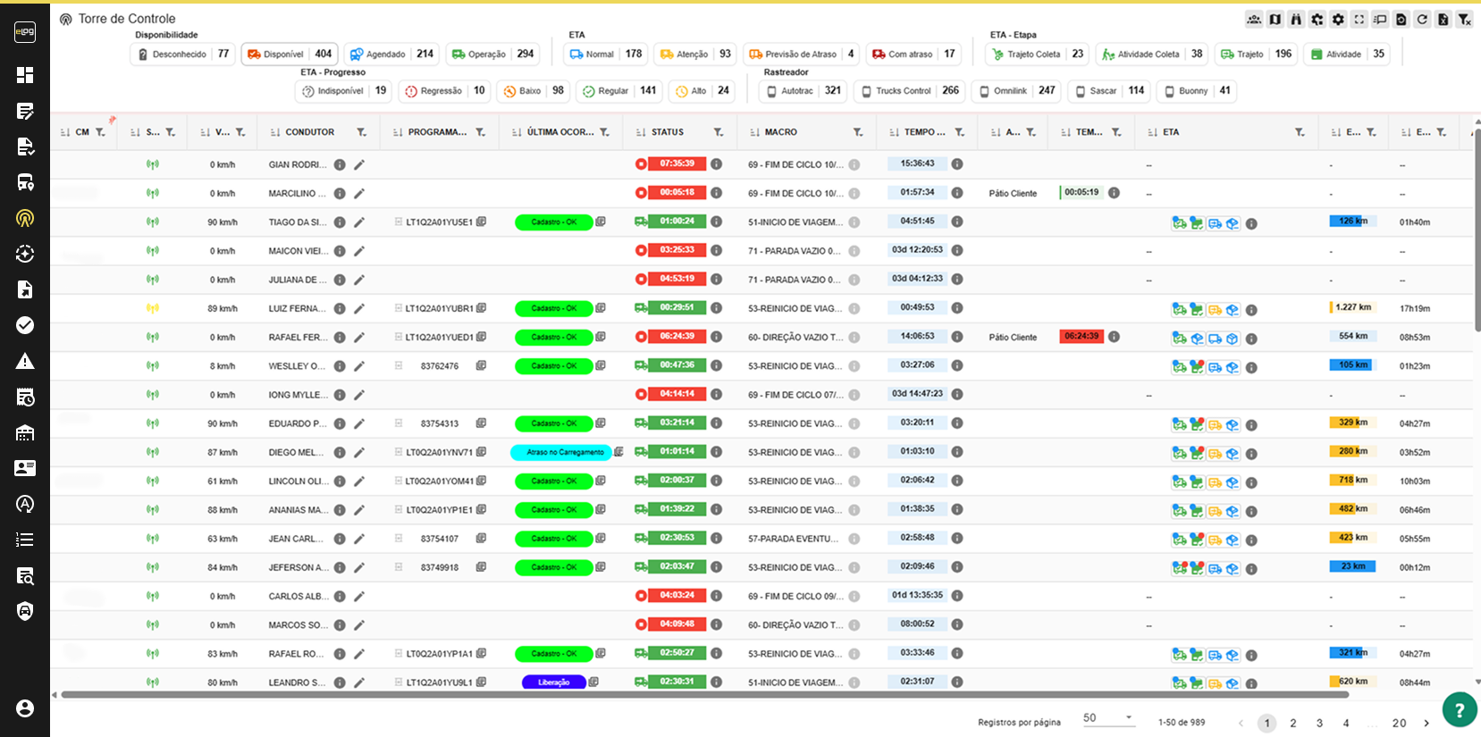Enter fullscreen mode via the toolbar icon
This screenshot has width=1481, height=737.
[x=1359, y=19]
